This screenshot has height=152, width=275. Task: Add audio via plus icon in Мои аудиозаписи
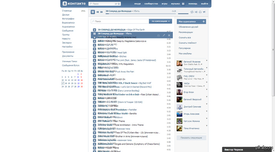pos(203,21)
